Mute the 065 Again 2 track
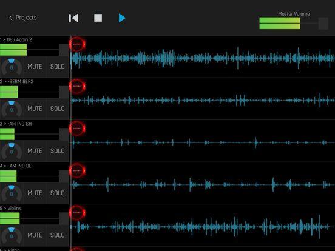The width and height of the screenshot is (335, 251). [x=35, y=67]
